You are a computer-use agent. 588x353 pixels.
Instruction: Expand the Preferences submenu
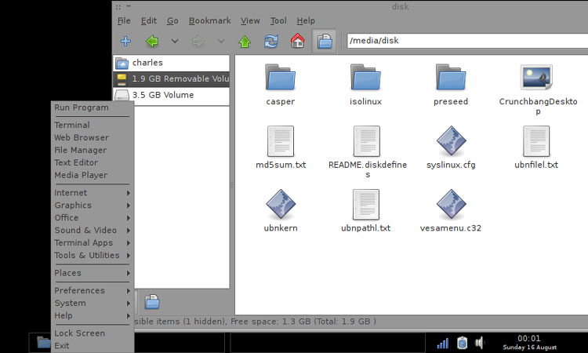[93, 291]
